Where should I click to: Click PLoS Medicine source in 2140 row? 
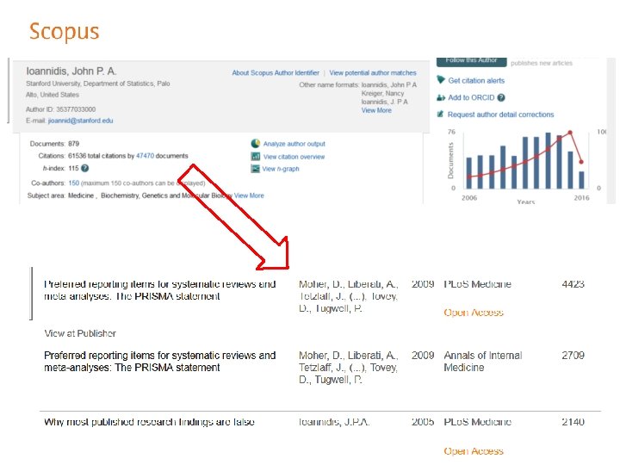[x=477, y=422]
